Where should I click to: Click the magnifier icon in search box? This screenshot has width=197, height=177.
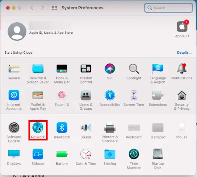[149, 8]
